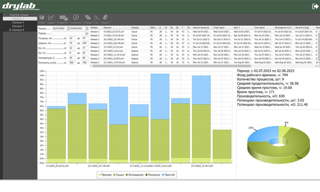Viewport: 320px width, 192px height.
Task: Expand the Порода species dropdown
Action: click(x=87, y=33)
